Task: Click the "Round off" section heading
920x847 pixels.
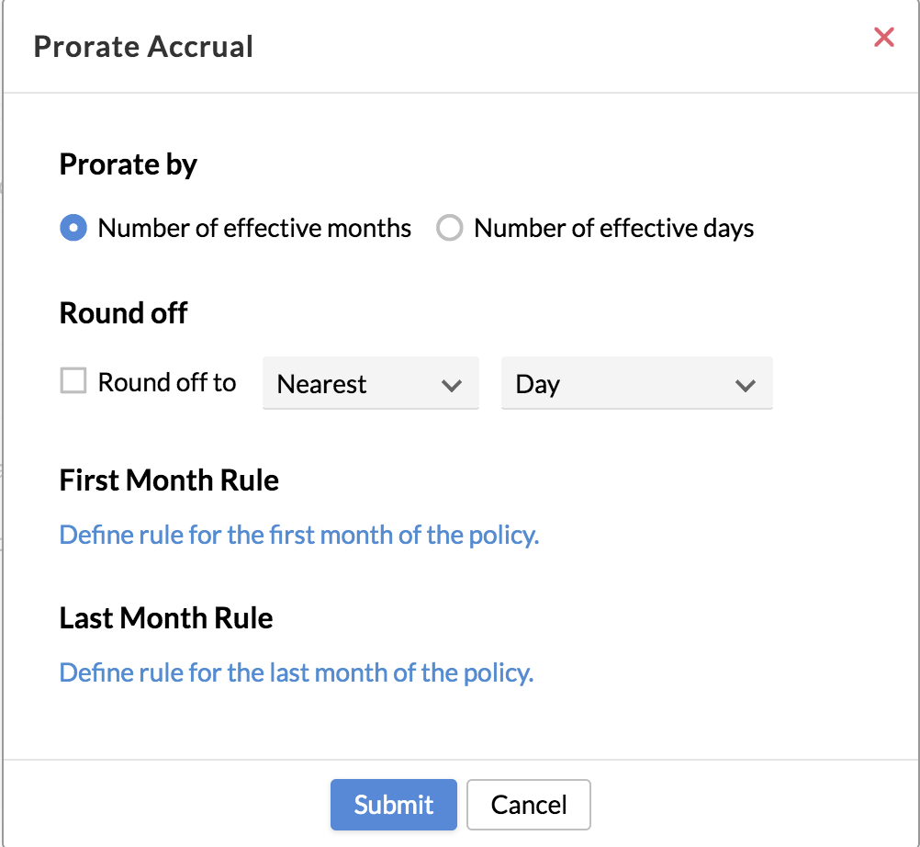Action: [x=123, y=313]
